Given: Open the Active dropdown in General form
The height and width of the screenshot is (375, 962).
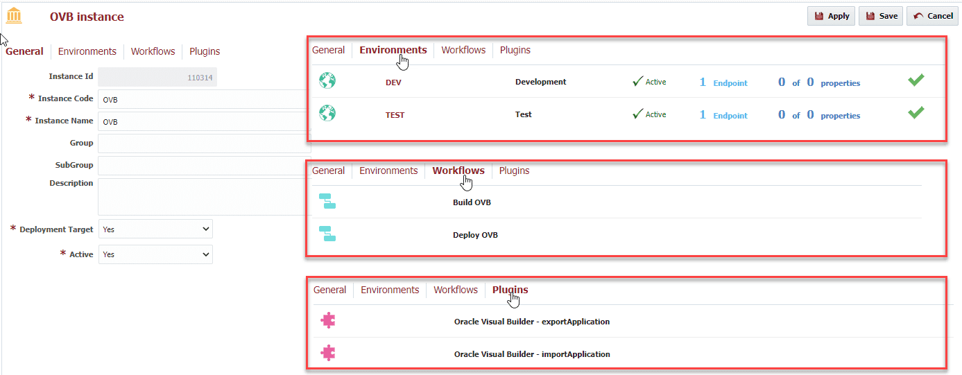Looking at the screenshot, I should [155, 254].
